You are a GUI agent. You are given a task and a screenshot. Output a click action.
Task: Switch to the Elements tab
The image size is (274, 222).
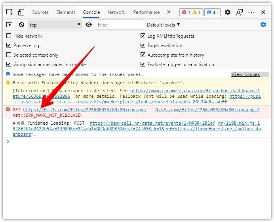[66, 12]
